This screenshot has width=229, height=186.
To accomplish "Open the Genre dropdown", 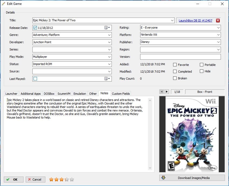I will click(x=109, y=35).
